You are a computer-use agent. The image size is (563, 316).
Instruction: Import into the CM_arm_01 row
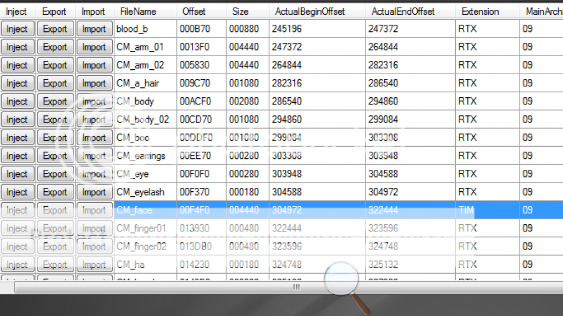click(x=95, y=47)
